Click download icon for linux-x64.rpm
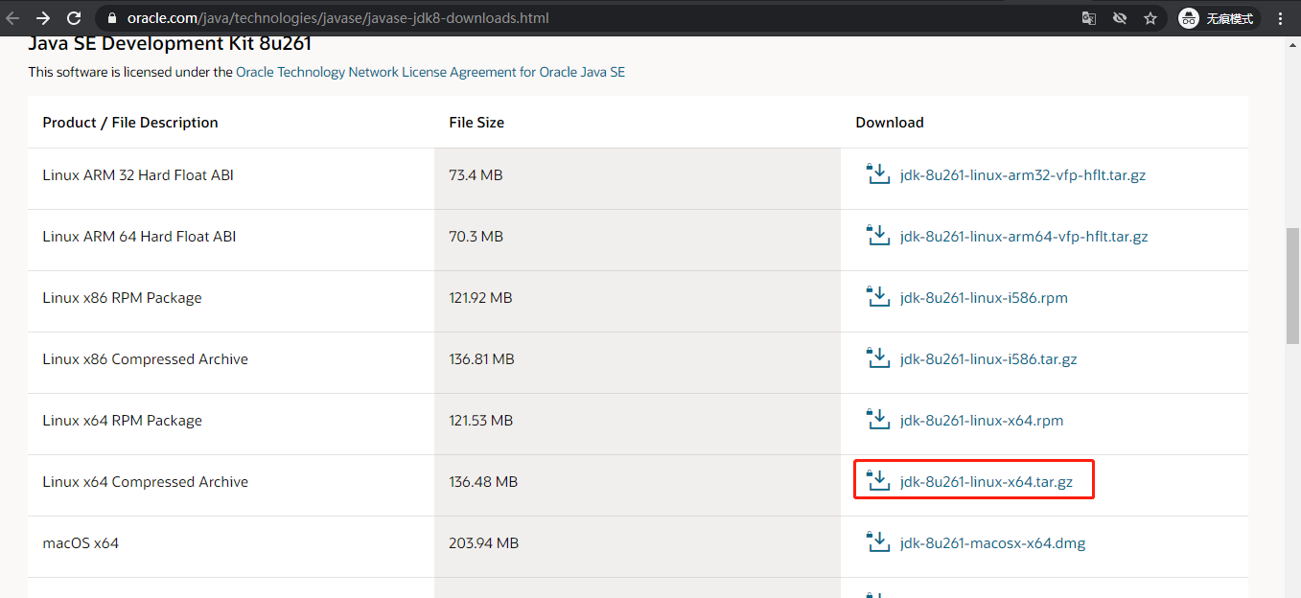The width and height of the screenshot is (1301, 598). (878, 420)
